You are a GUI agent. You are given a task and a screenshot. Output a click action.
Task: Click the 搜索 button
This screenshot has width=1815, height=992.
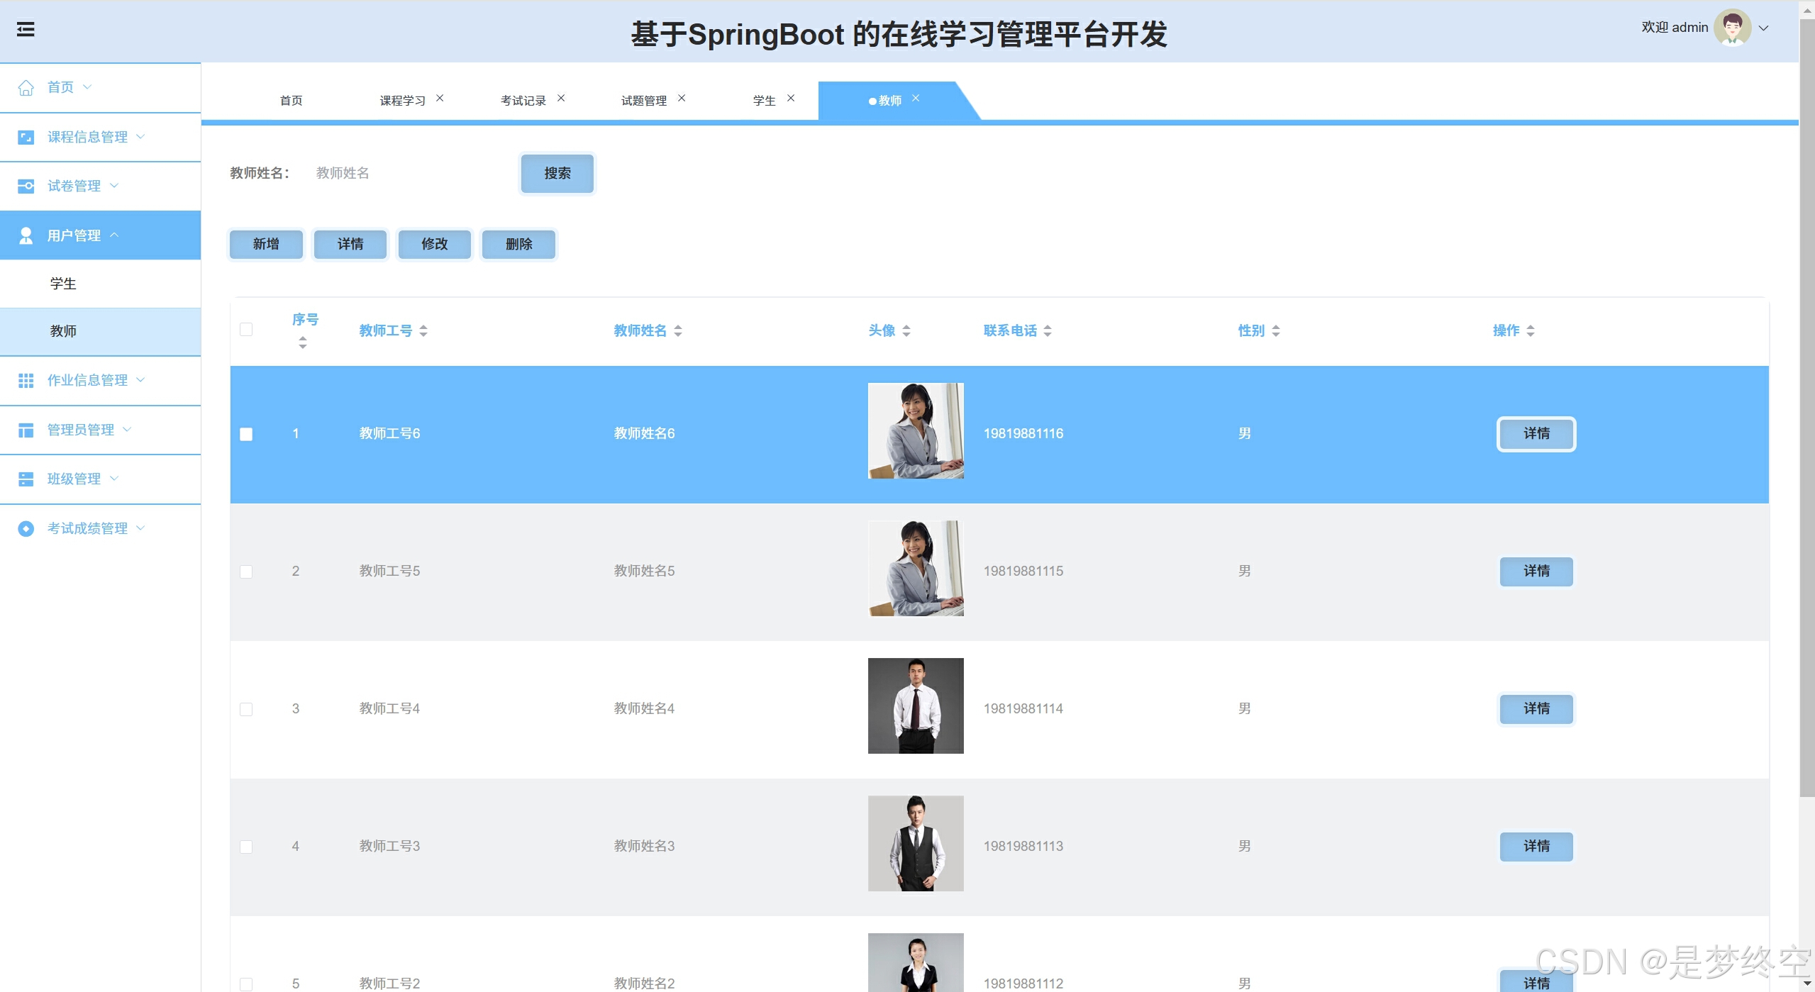point(557,173)
